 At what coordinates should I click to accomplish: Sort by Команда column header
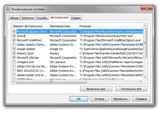click(111, 26)
